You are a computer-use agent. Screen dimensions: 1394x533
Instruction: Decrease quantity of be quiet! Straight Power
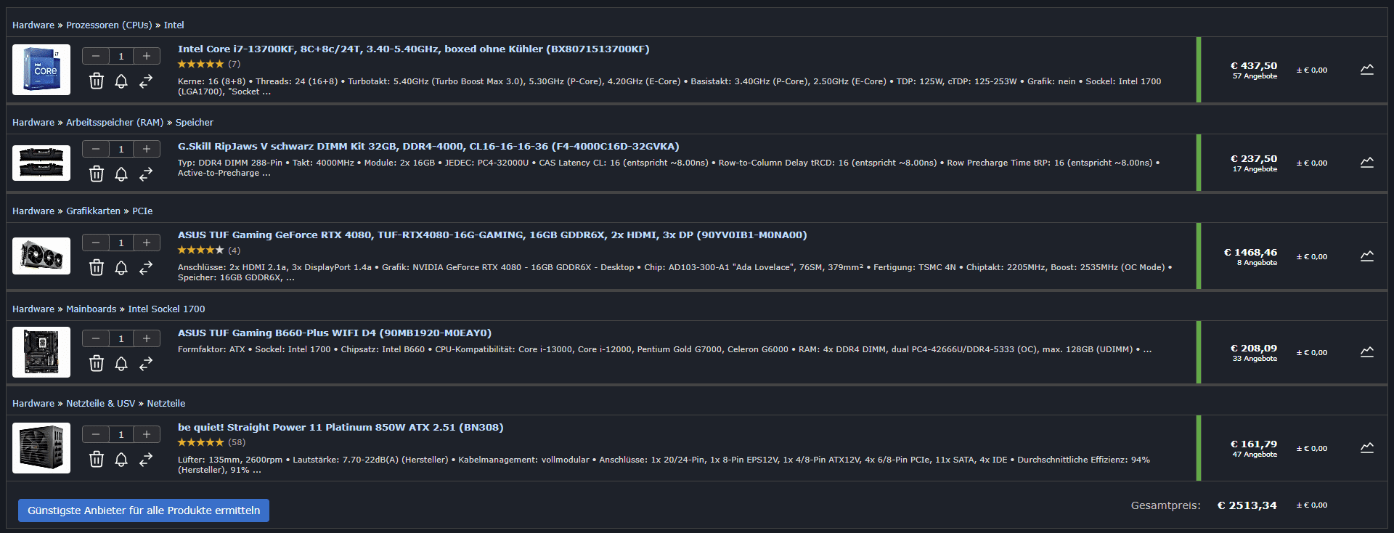(x=96, y=434)
